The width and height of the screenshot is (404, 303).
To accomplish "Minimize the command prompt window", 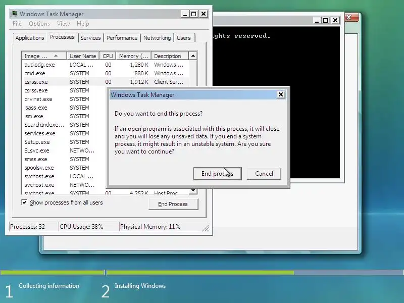I will tap(317, 20).
